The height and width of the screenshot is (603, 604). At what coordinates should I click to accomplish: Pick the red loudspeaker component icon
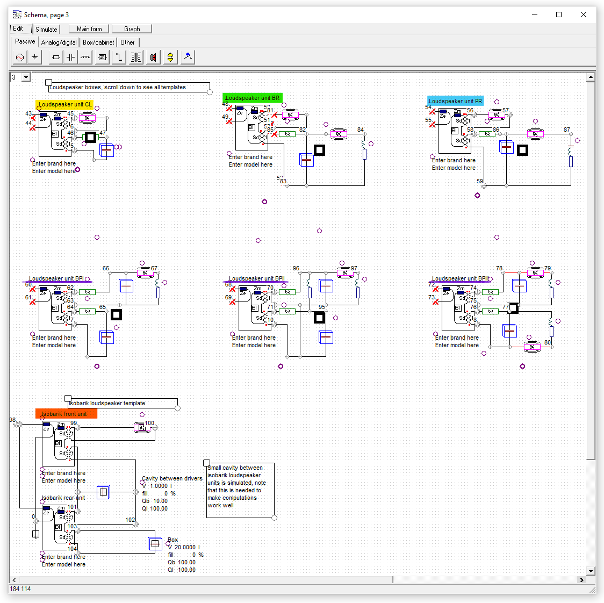click(153, 57)
